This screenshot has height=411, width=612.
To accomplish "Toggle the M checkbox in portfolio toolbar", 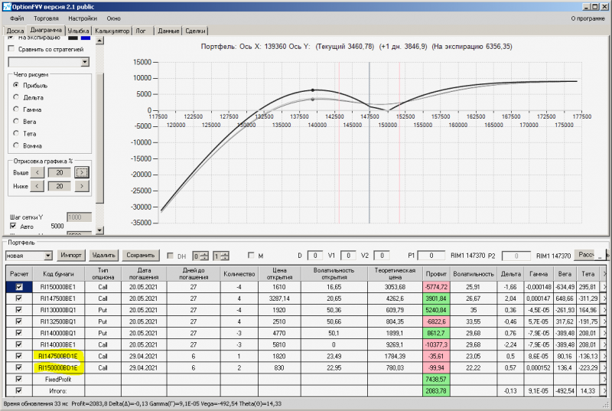I will click(x=251, y=256).
